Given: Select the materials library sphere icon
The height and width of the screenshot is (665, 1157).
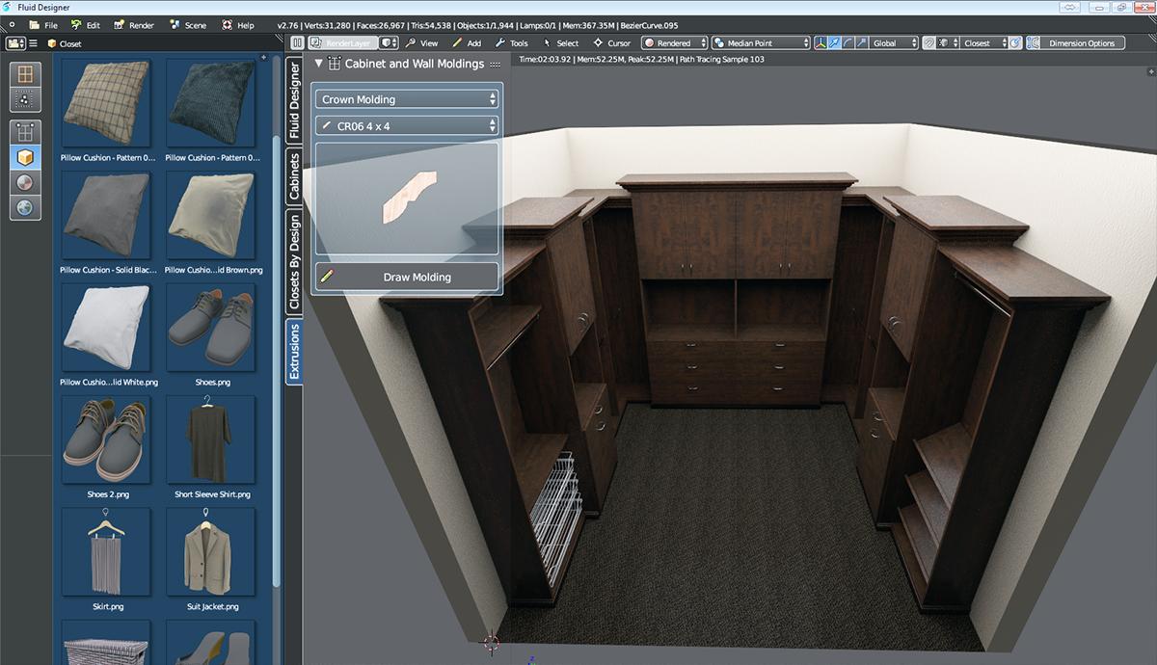Looking at the screenshot, I should pyautogui.click(x=25, y=182).
